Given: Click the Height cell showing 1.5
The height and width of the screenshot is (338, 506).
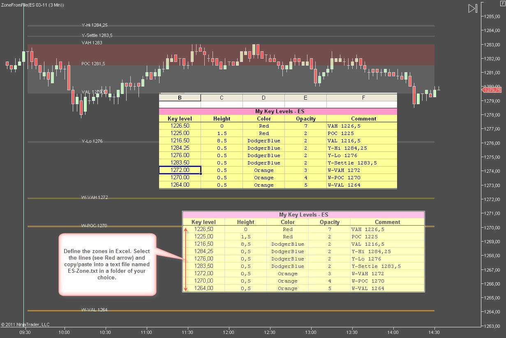Looking at the screenshot, I should [222, 133].
